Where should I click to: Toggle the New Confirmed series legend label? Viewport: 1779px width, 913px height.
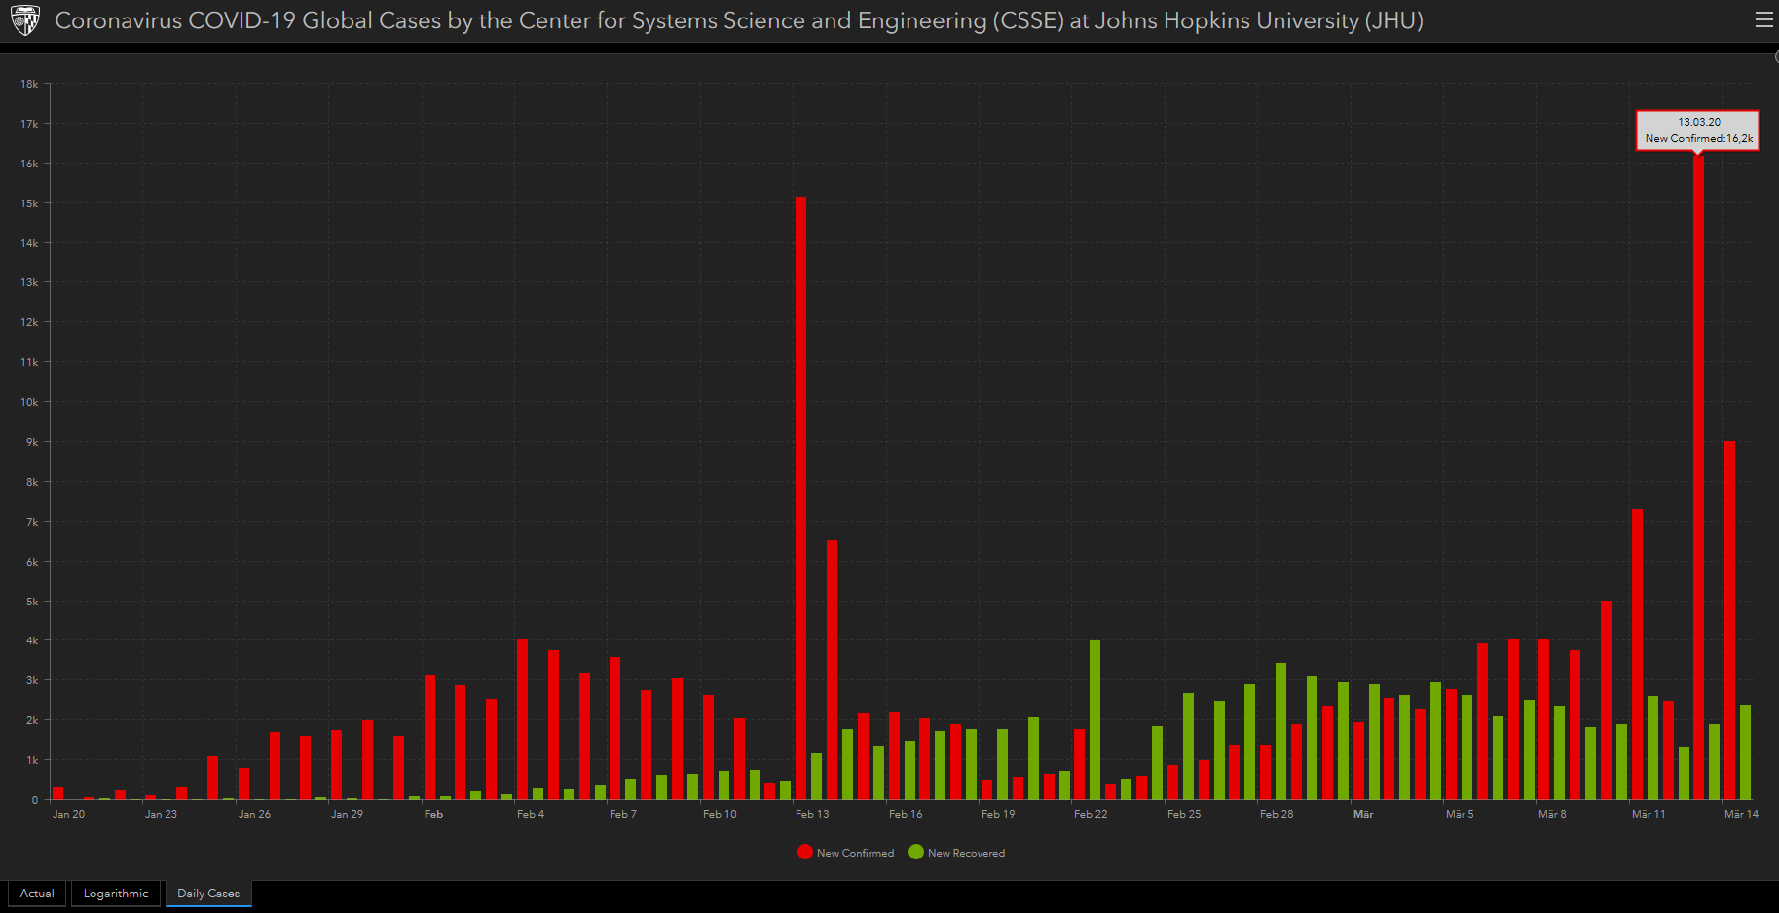[x=855, y=854]
